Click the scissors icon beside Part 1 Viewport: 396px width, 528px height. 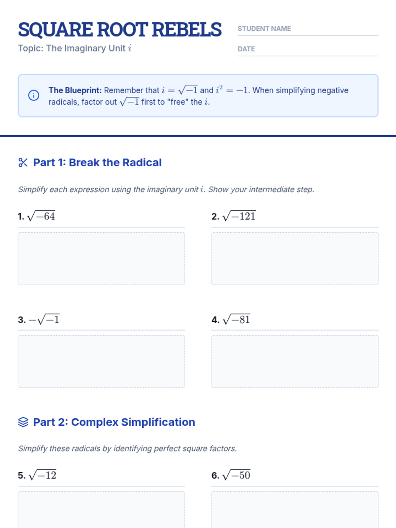(23, 162)
